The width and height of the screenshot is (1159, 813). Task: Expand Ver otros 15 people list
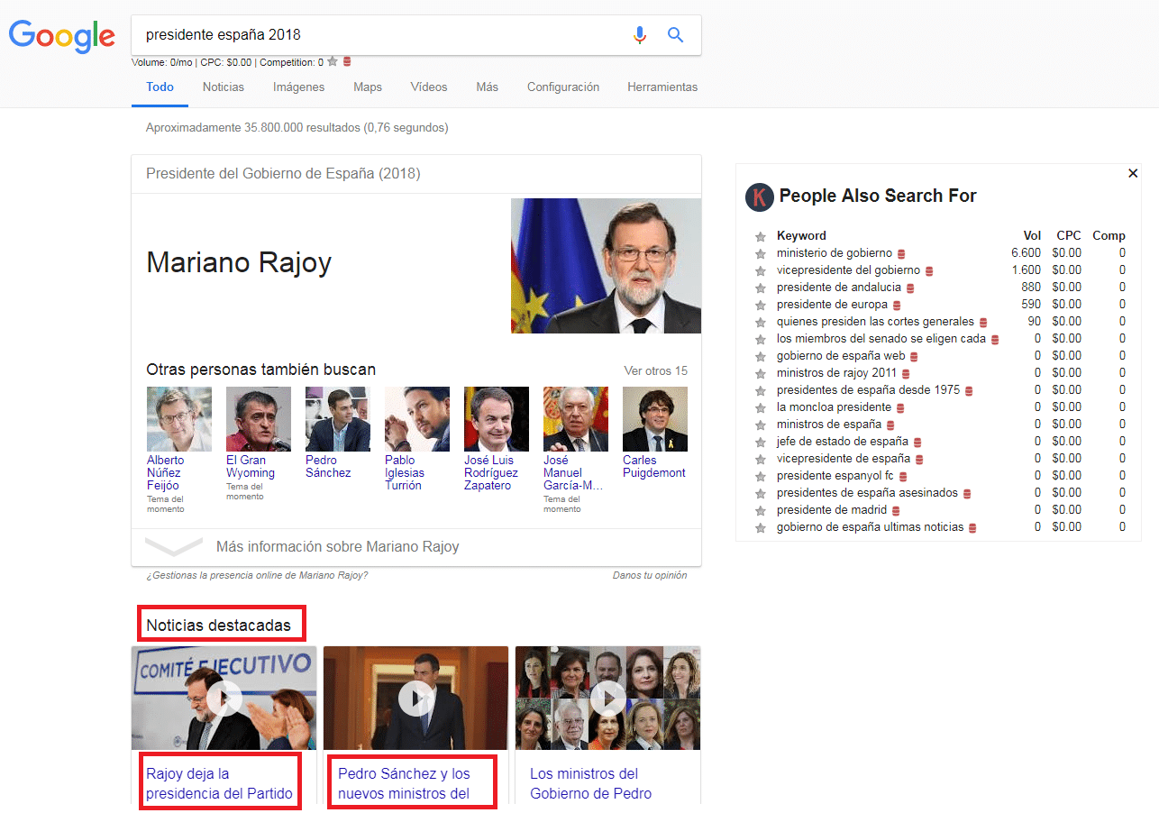(x=656, y=370)
